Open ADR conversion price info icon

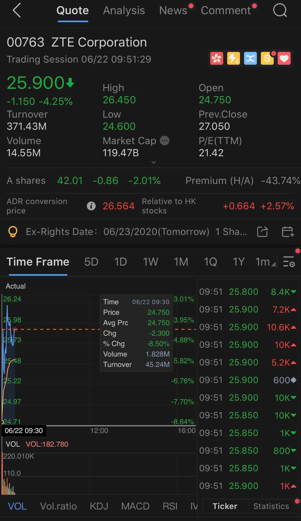(91, 206)
